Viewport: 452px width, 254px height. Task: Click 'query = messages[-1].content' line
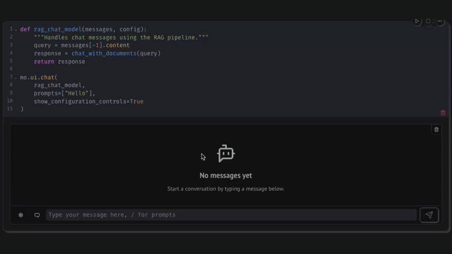(x=82, y=45)
